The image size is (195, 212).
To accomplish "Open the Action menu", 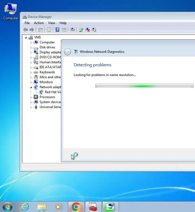I will pos(39,23).
